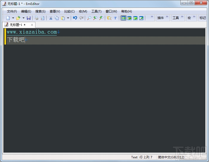
Task: Open Find in Files icon
Action: click(109, 18)
